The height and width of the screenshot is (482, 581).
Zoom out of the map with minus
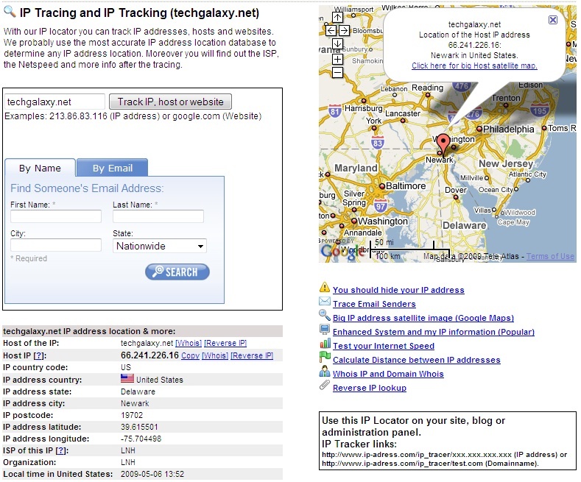(x=337, y=72)
